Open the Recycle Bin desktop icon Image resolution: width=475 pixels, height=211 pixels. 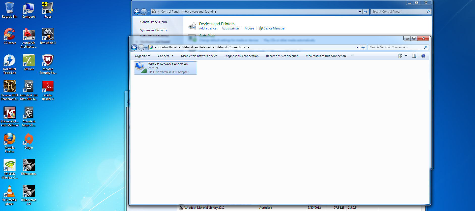10,11
